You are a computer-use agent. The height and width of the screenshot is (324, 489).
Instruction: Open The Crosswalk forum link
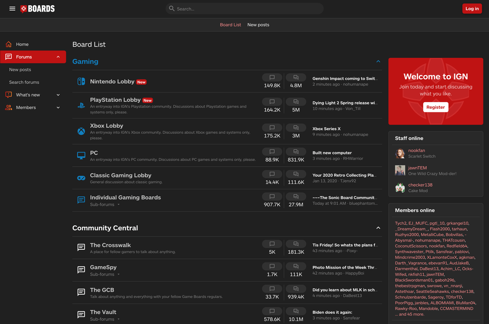pos(110,245)
